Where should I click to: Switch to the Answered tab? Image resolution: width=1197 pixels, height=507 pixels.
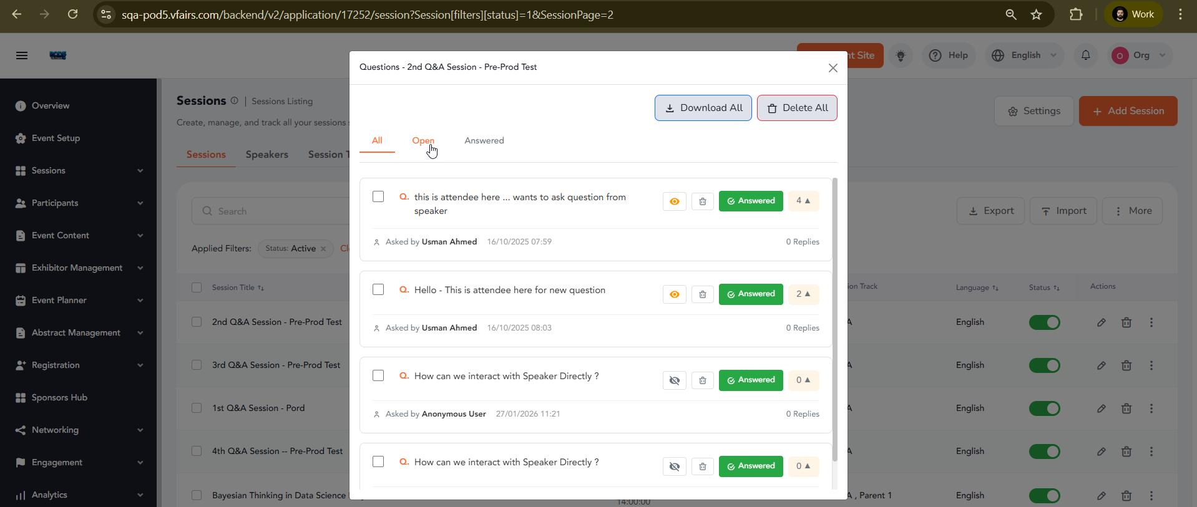click(484, 141)
